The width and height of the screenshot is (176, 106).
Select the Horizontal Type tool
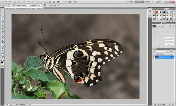click(x=2, y=48)
